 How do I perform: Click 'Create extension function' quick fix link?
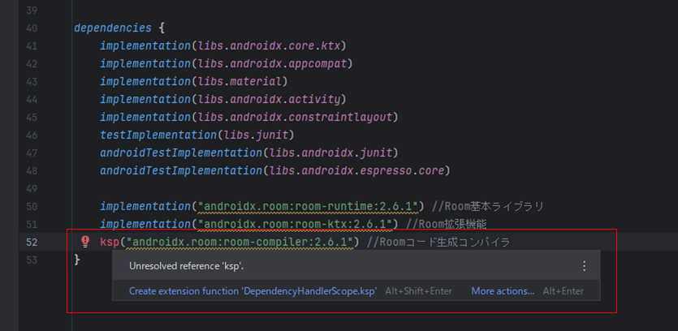click(x=253, y=291)
